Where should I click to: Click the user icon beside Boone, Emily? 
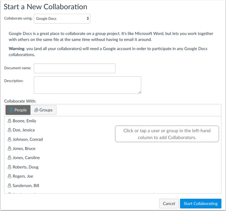(x=9, y=121)
